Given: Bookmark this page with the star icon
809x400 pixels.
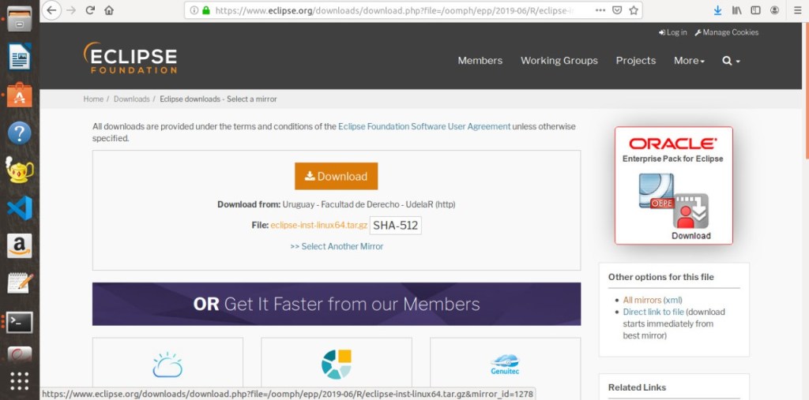Looking at the screenshot, I should (634, 10).
